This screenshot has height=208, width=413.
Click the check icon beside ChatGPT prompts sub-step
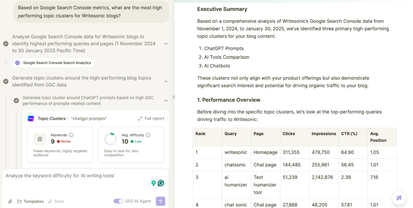pyautogui.click(x=16, y=101)
